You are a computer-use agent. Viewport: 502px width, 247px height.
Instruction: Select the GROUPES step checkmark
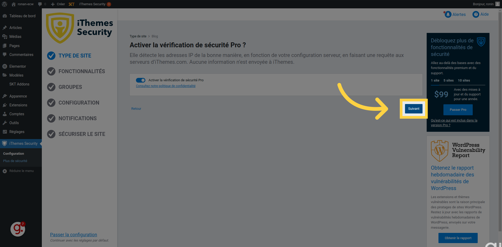pyautogui.click(x=51, y=87)
